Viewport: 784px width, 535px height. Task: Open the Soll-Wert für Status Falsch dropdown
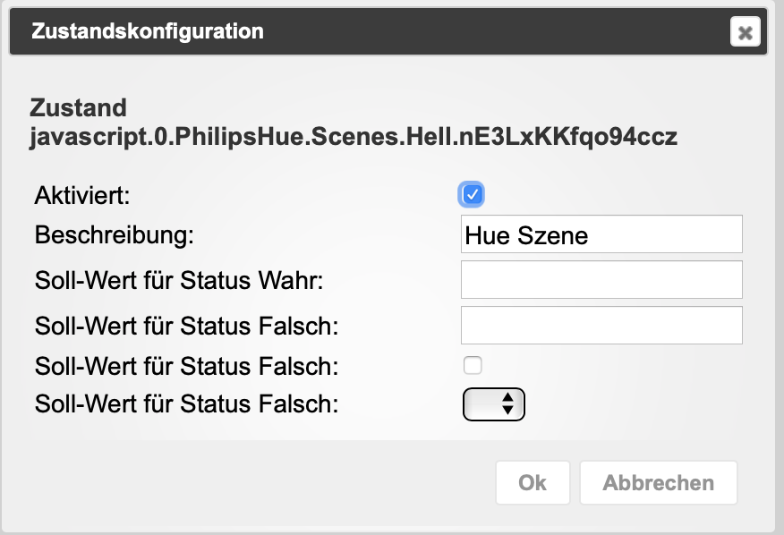pyautogui.click(x=492, y=404)
